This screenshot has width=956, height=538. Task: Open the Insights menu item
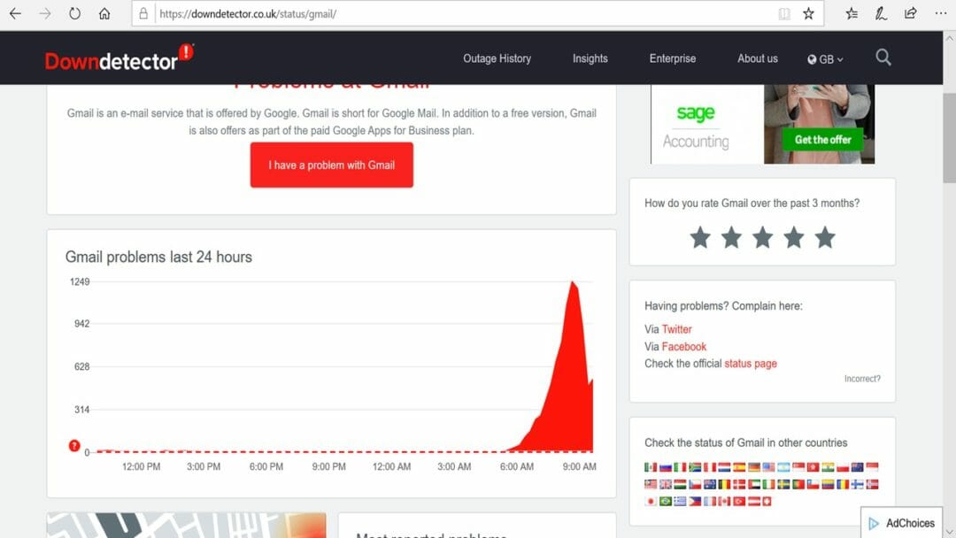point(590,58)
